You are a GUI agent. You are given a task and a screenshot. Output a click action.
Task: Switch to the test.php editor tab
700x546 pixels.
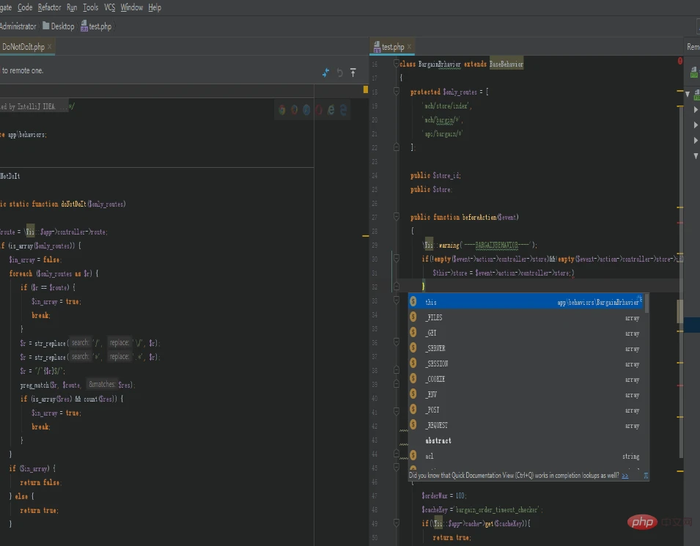[392, 47]
